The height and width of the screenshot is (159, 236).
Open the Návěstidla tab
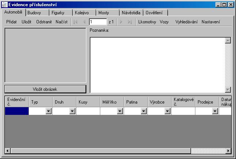(x=131, y=13)
